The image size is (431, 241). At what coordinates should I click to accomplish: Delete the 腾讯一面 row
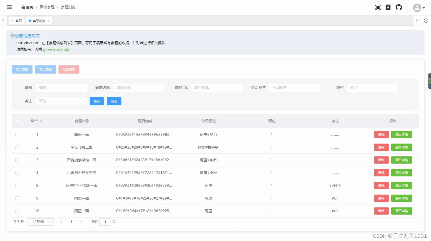381,135
